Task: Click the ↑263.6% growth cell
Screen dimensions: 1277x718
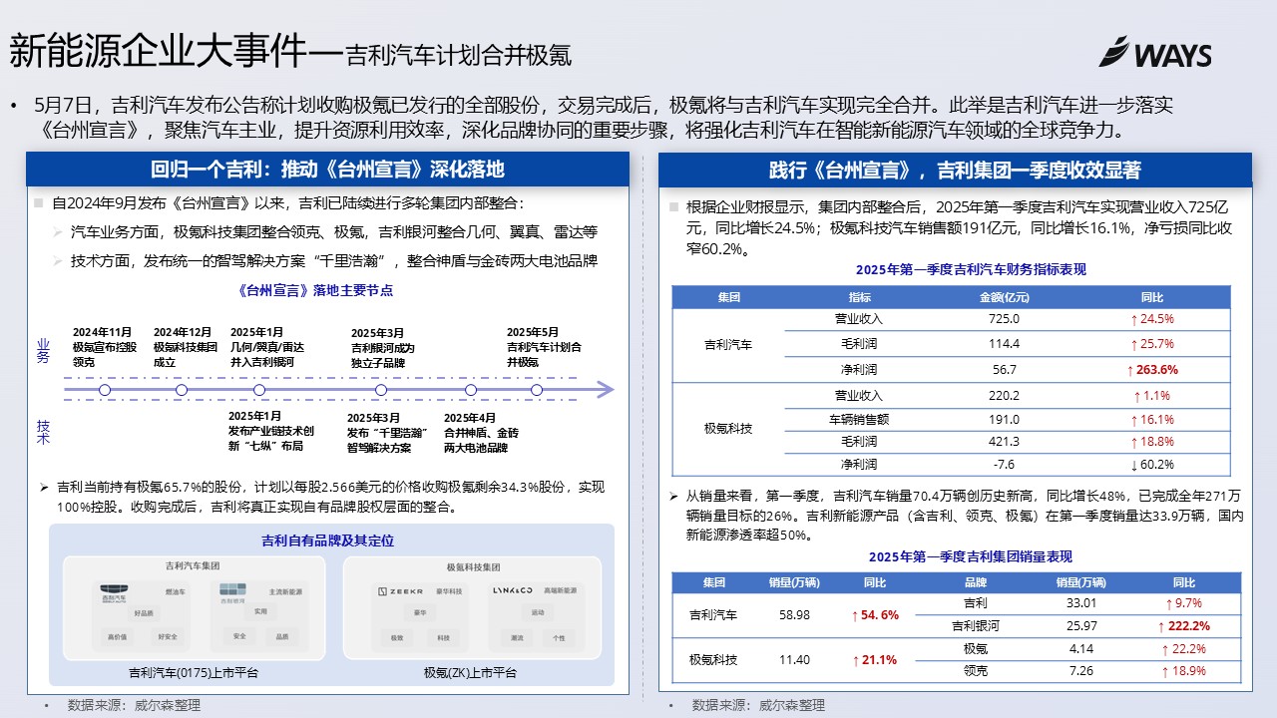Action: tap(1152, 369)
